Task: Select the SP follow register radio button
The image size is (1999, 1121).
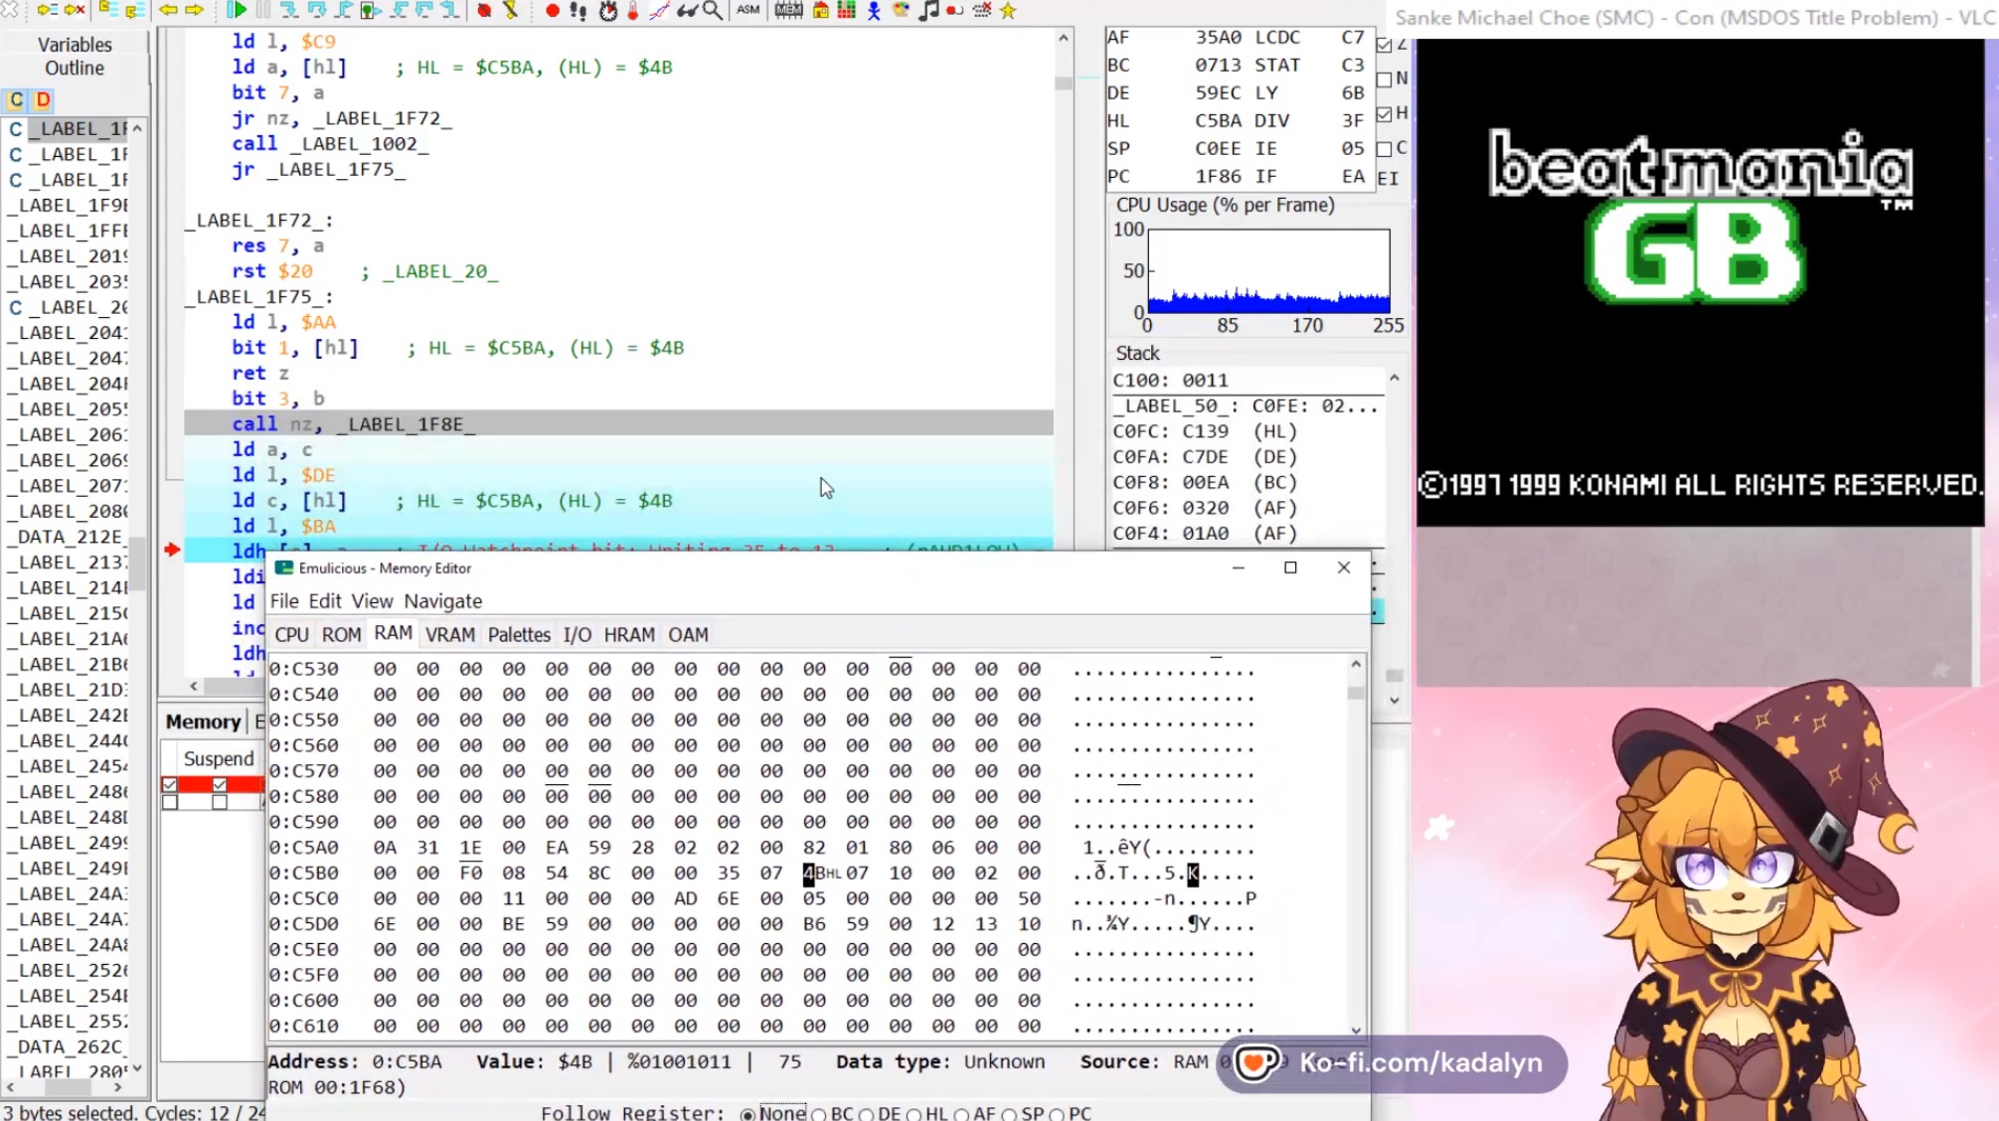Action: 1009,1114
